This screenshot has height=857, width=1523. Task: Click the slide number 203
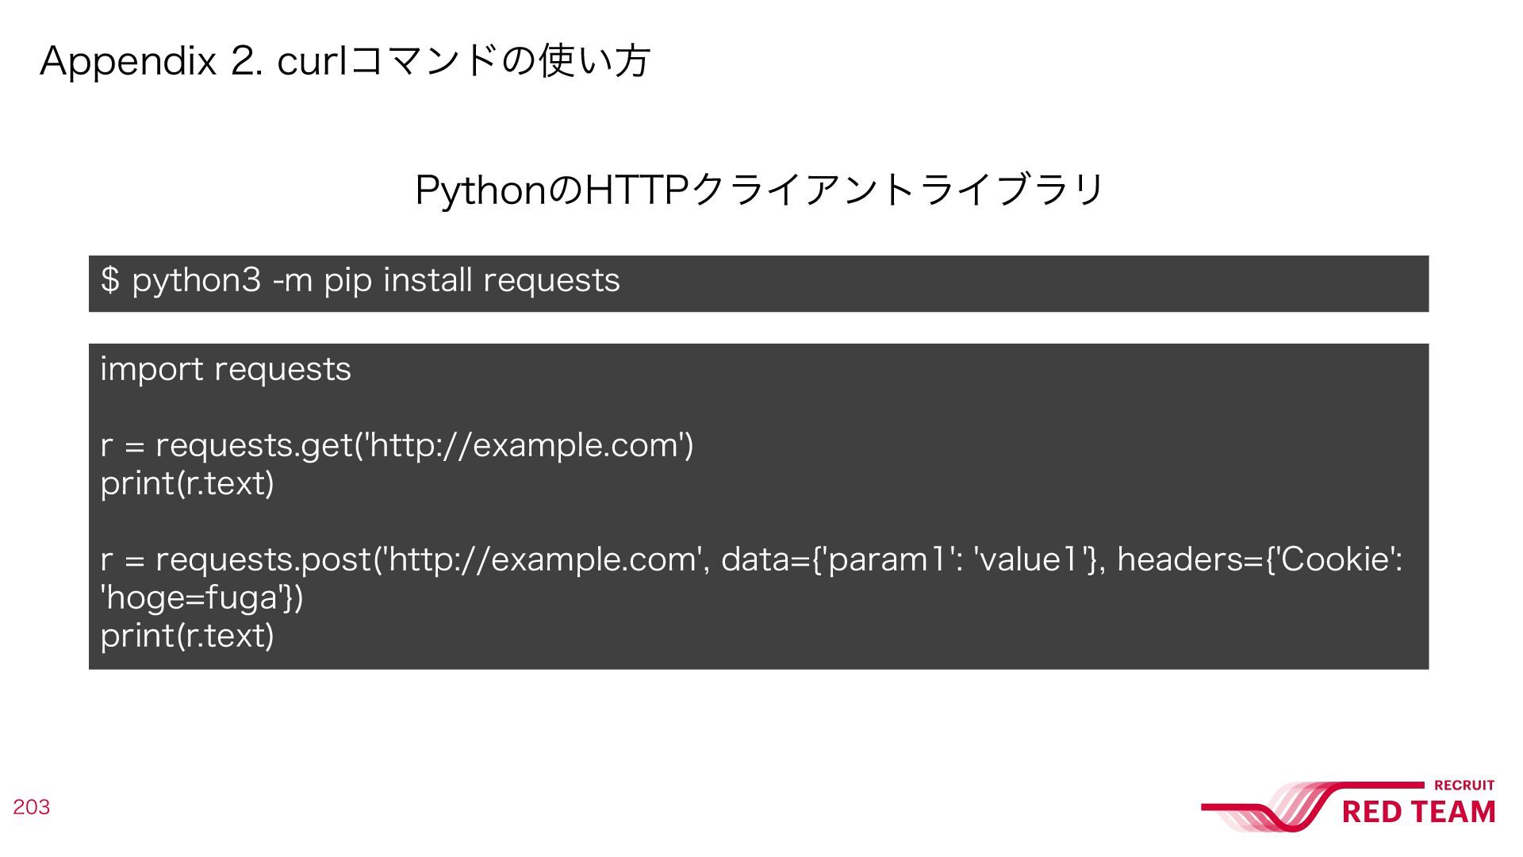(x=31, y=807)
